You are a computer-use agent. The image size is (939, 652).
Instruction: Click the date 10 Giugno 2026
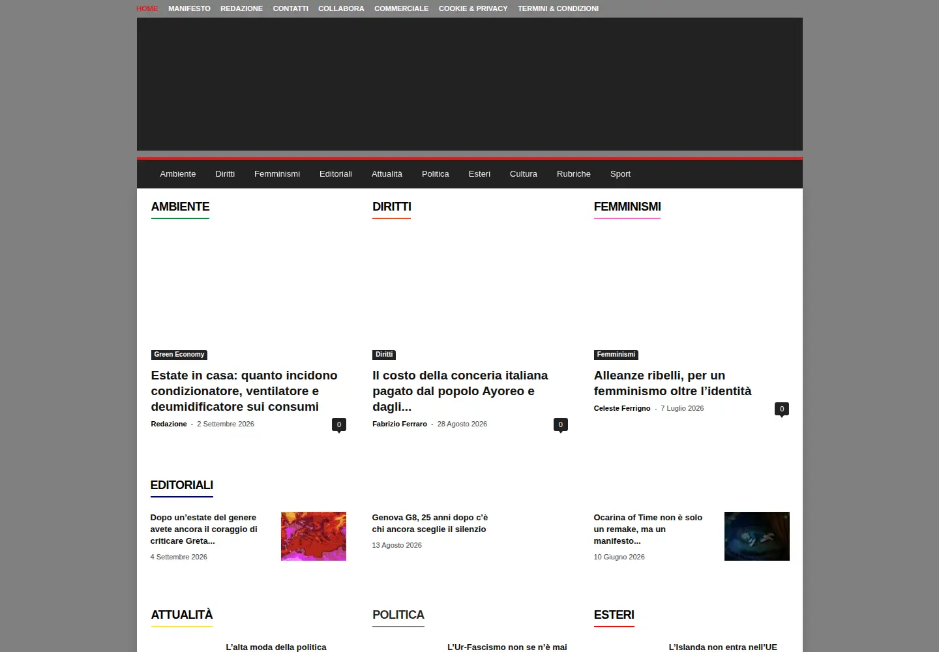click(x=619, y=557)
